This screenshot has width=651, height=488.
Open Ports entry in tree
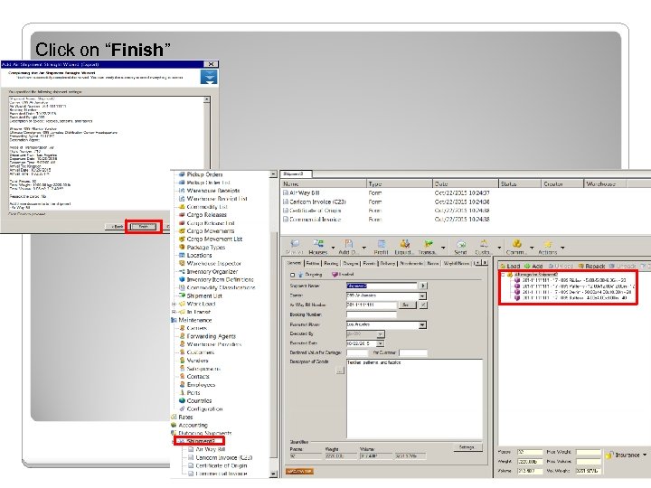click(x=189, y=392)
